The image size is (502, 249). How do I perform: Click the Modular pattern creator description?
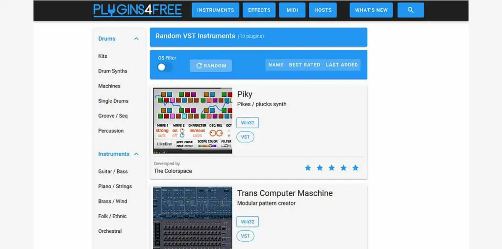click(266, 204)
